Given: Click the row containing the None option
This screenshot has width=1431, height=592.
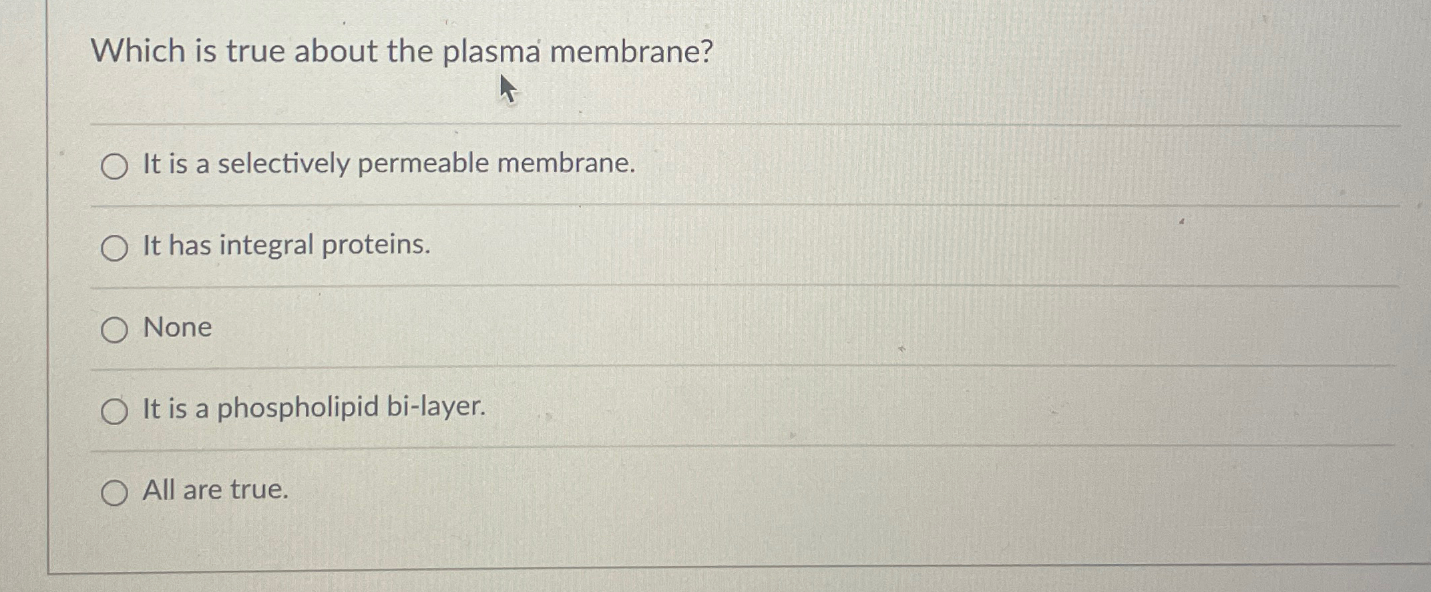Looking at the screenshot, I should click(467, 328).
